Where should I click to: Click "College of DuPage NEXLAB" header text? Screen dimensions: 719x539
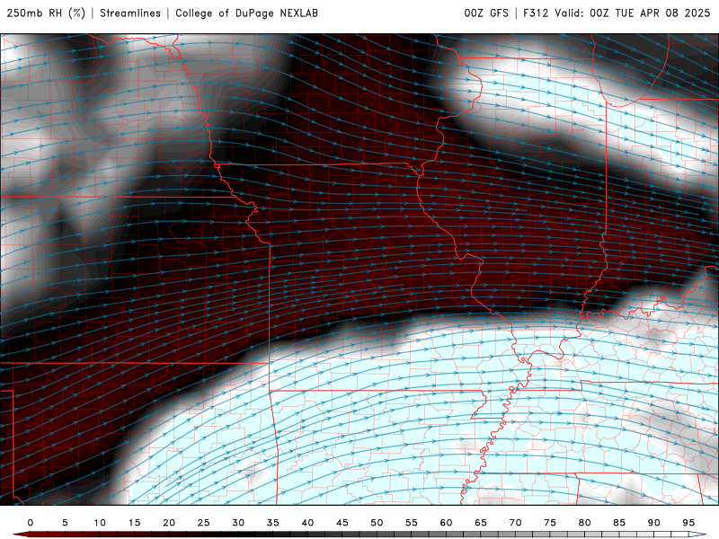[246, 13]
